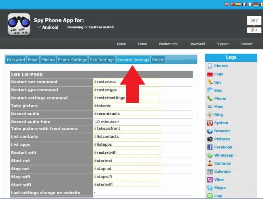Click the Pictures camera icon
Viewport: 263px width, 199px height.
(210, 139)
